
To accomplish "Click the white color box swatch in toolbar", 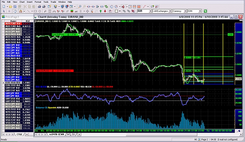I will (x=116, y=11).
